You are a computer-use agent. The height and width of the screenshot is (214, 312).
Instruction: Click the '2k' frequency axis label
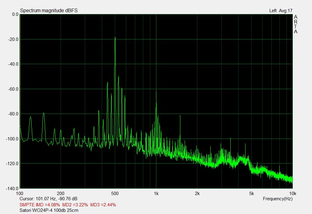(197, 194)
